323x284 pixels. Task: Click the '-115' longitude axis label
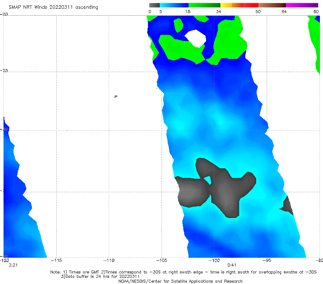pyautogui.click(x=56, y=260)
